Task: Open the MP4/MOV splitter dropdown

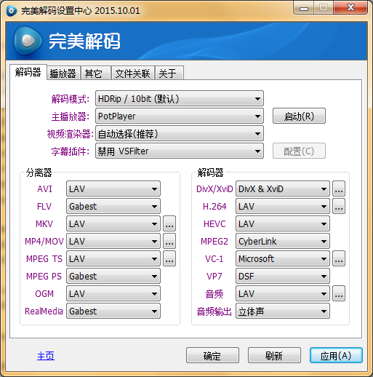Action: click(x=113, y=241)
